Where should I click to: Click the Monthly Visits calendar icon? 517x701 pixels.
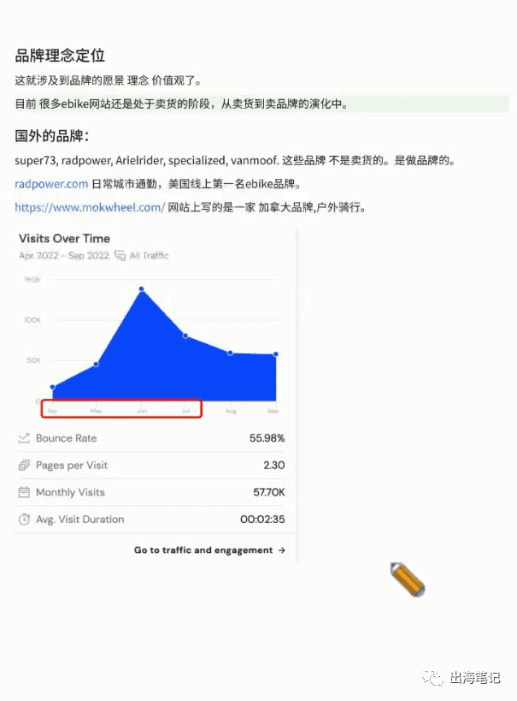pyautogui.click(x=24, y=492)
